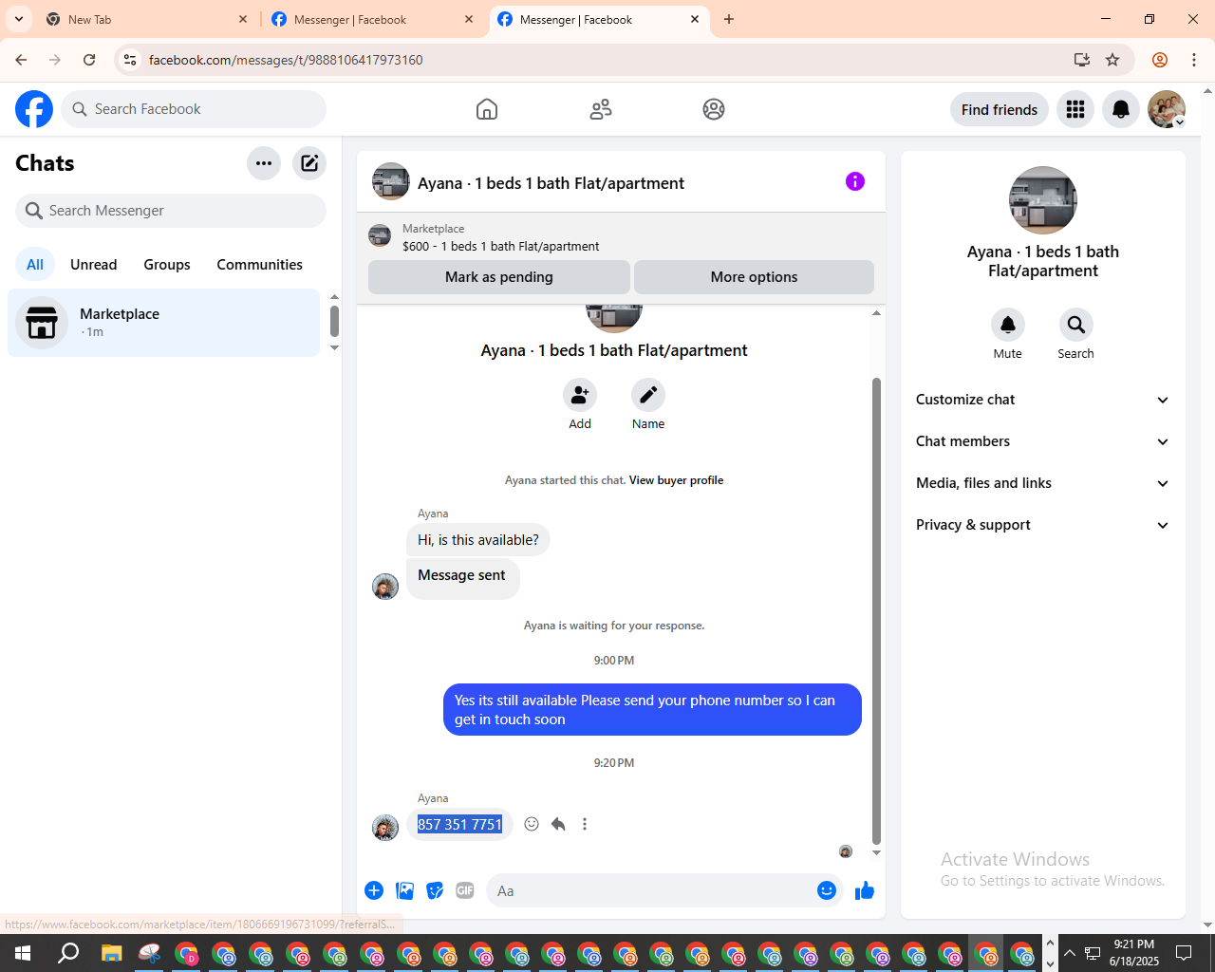Open the Facebook menu grid icon

tap(1075, 109)
